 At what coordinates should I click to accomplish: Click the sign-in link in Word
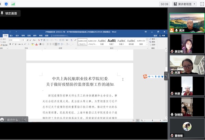[x=155, y=36]
